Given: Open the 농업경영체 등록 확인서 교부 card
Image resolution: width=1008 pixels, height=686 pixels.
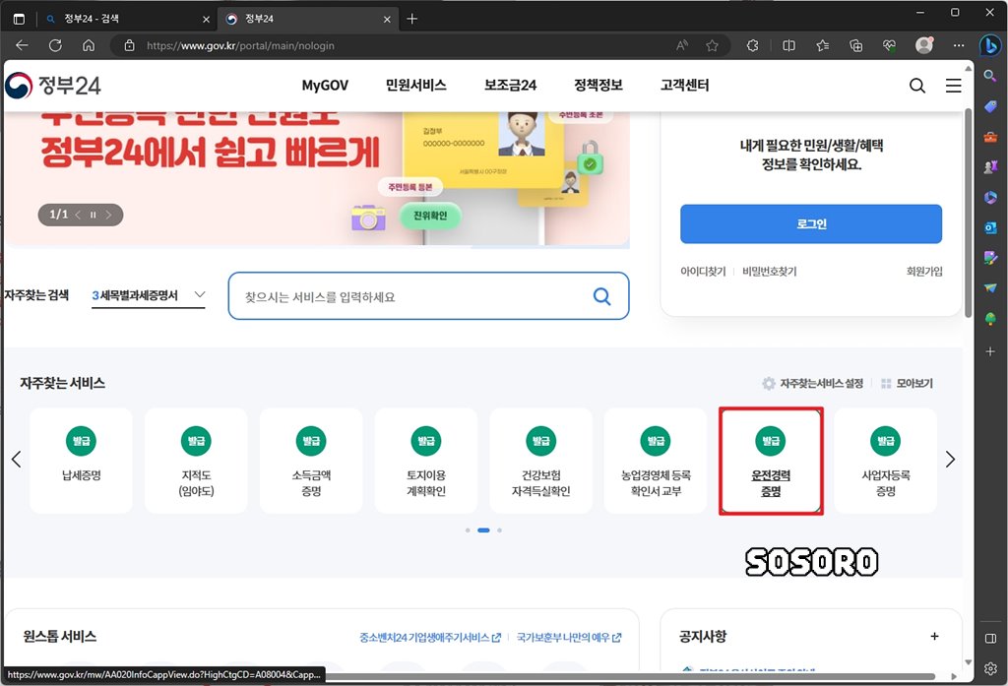Looking at the screenshot, I should click(x=656, y=461).
